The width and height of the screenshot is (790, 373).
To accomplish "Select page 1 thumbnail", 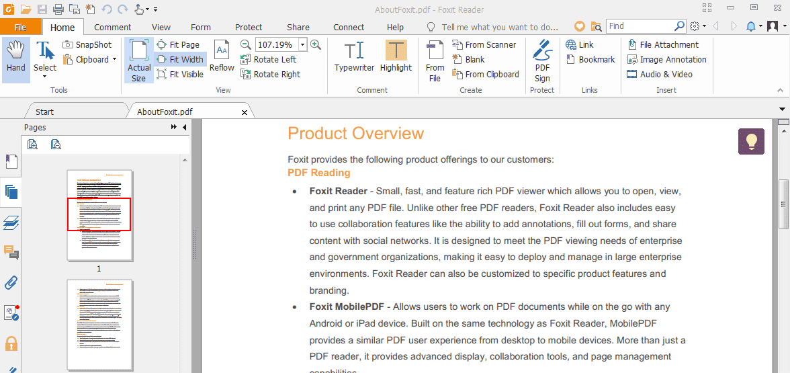I will point(99,216).
